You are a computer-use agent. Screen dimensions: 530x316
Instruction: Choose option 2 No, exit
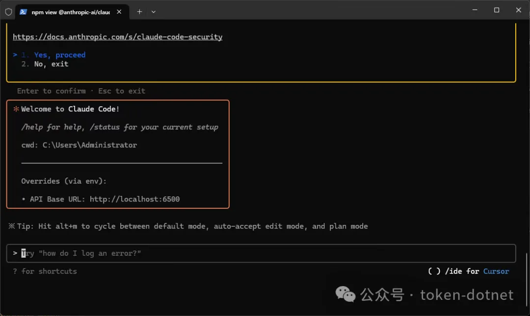tap(51, 64)
